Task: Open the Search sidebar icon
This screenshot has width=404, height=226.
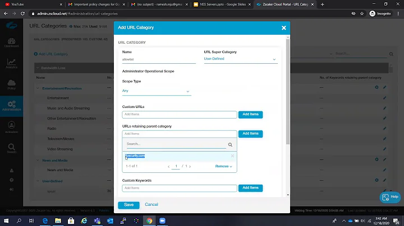Action: 11,148
